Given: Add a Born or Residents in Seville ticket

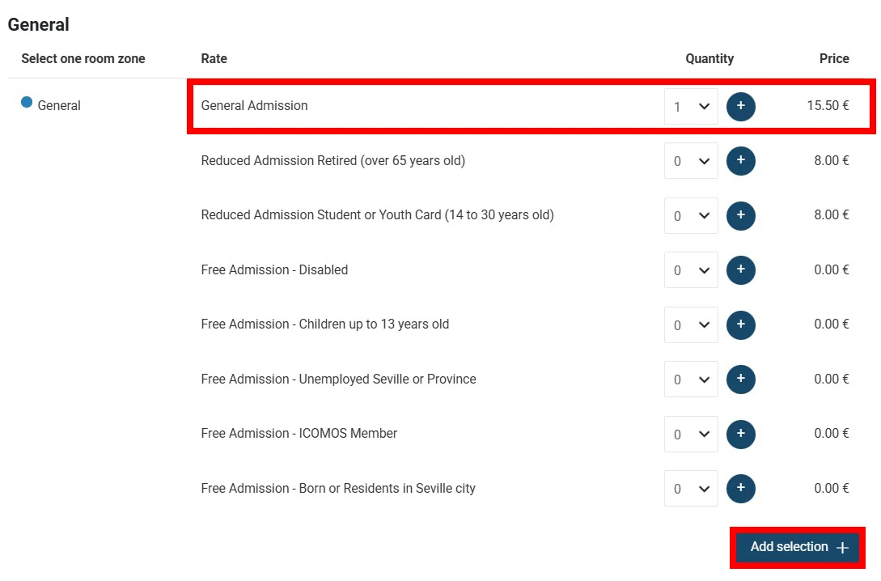Looking at the screenshot, I should 740,489.
